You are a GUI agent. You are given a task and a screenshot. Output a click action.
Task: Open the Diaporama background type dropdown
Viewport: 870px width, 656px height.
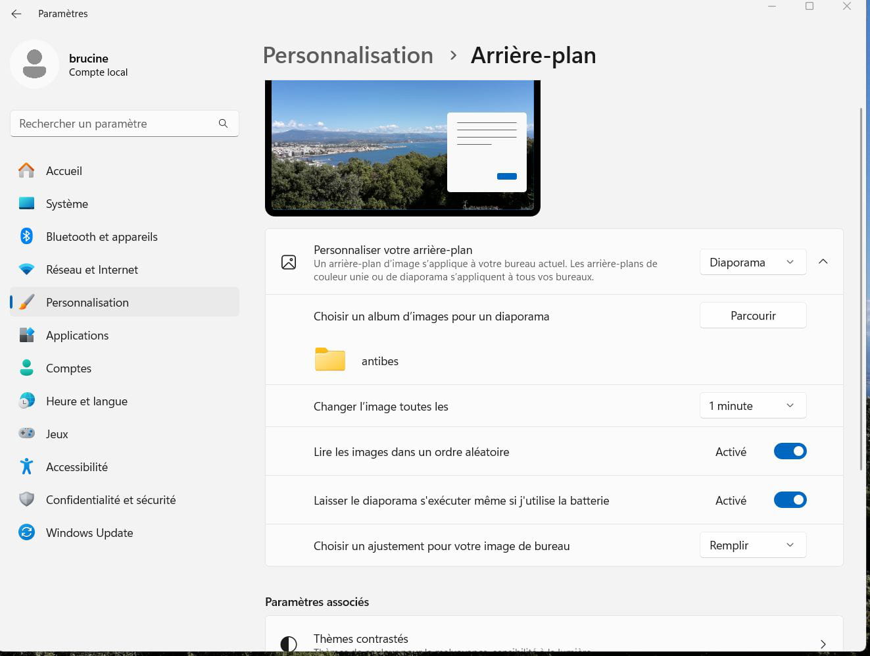(x=752, y=263)
